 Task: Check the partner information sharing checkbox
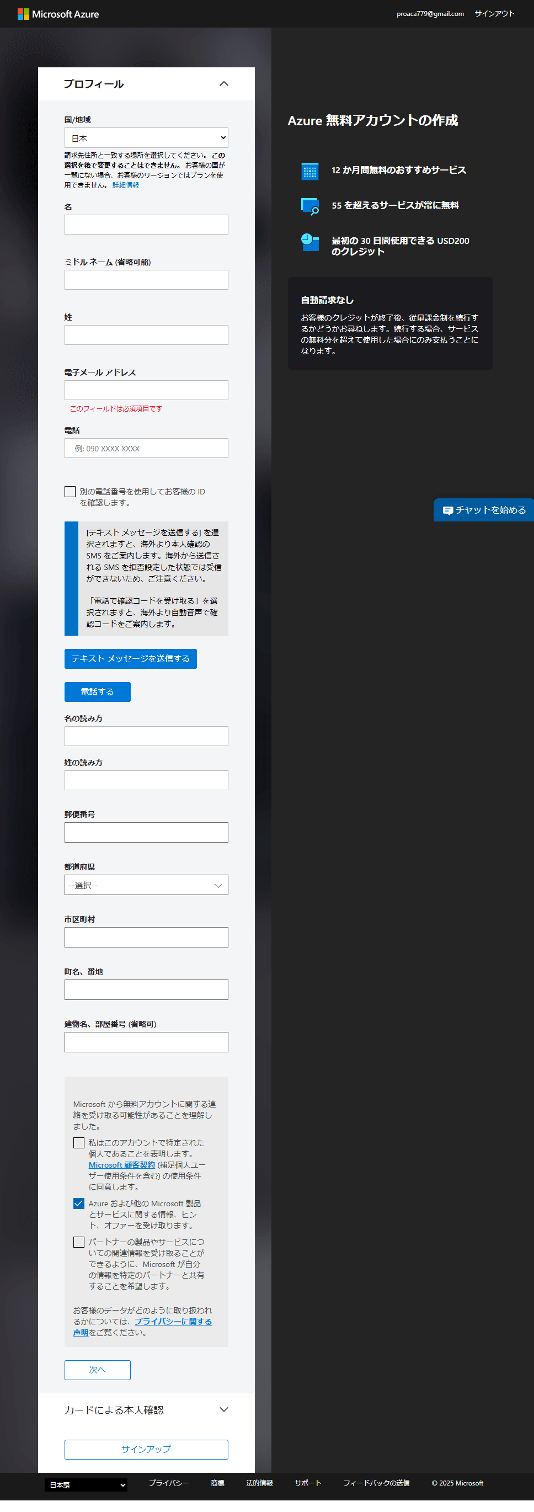(79, 1242)
